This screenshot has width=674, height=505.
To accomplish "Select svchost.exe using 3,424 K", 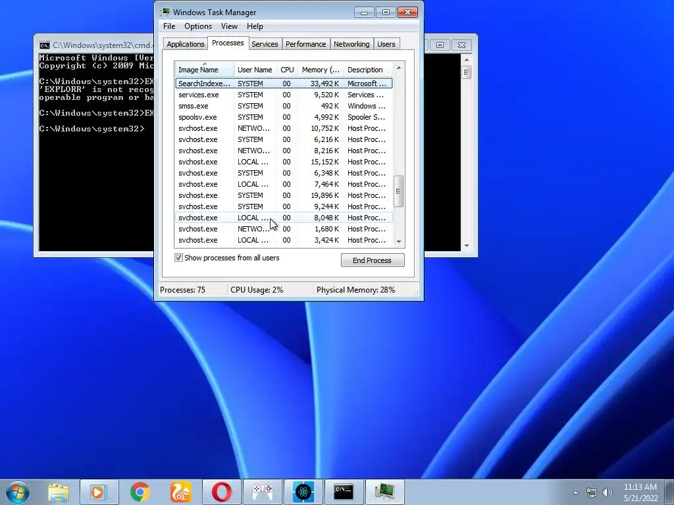I will pos(284,239).
